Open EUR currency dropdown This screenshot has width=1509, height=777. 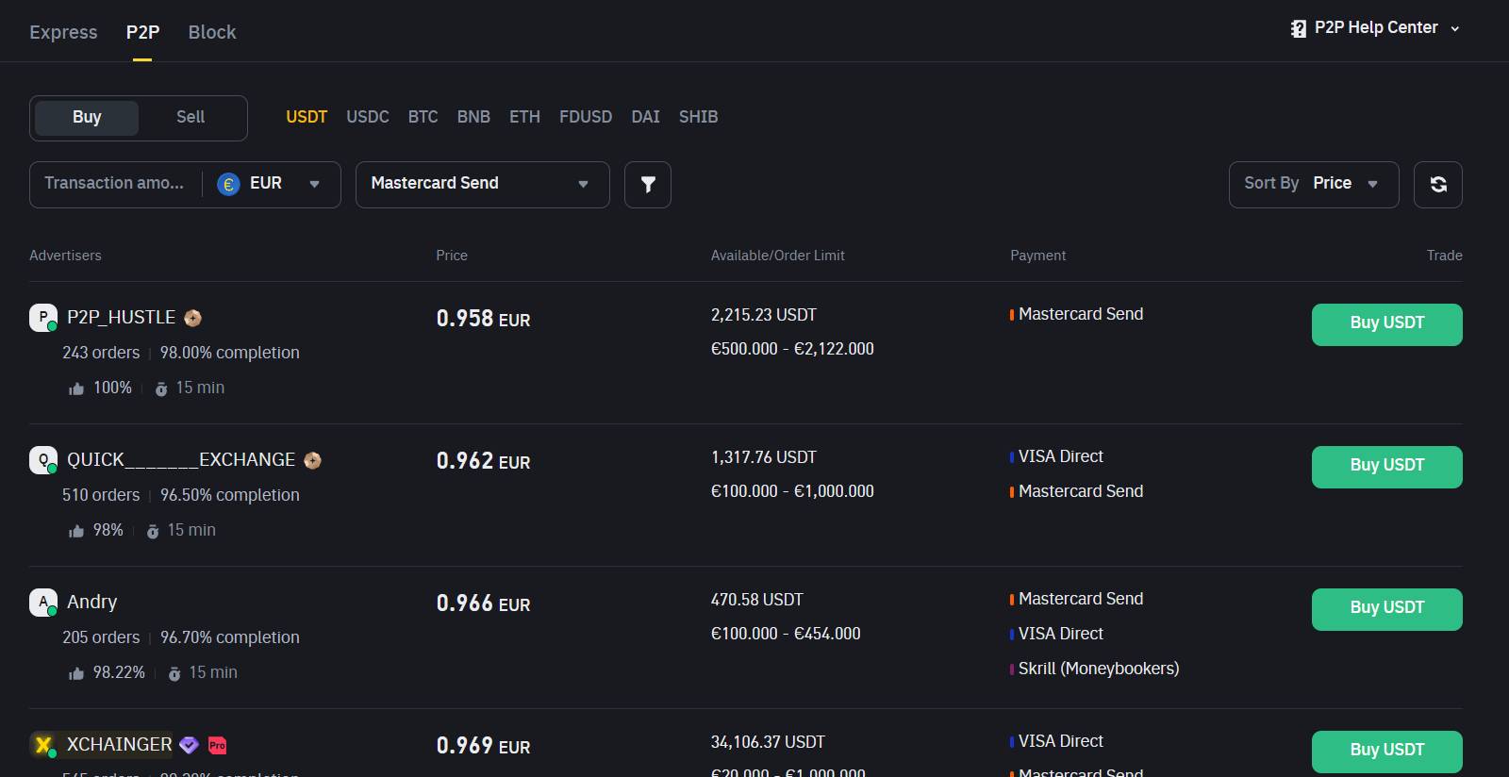[x=272, y=184]
